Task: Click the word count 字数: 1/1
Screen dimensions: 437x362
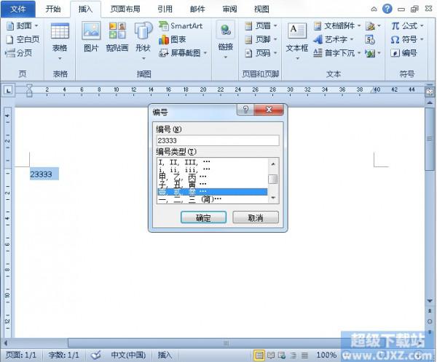Action: point(64,355)
